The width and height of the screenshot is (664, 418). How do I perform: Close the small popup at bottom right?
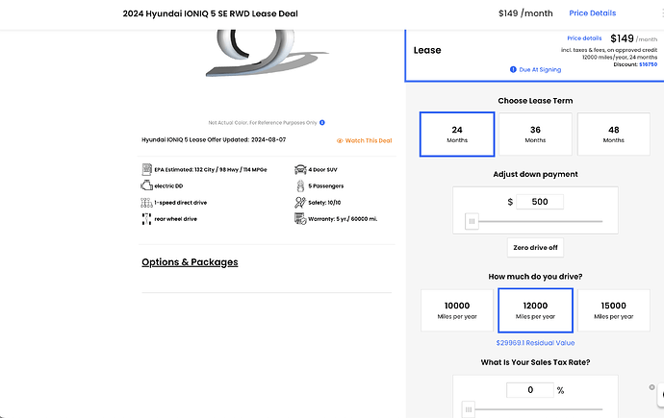click(x=651, y=387)
